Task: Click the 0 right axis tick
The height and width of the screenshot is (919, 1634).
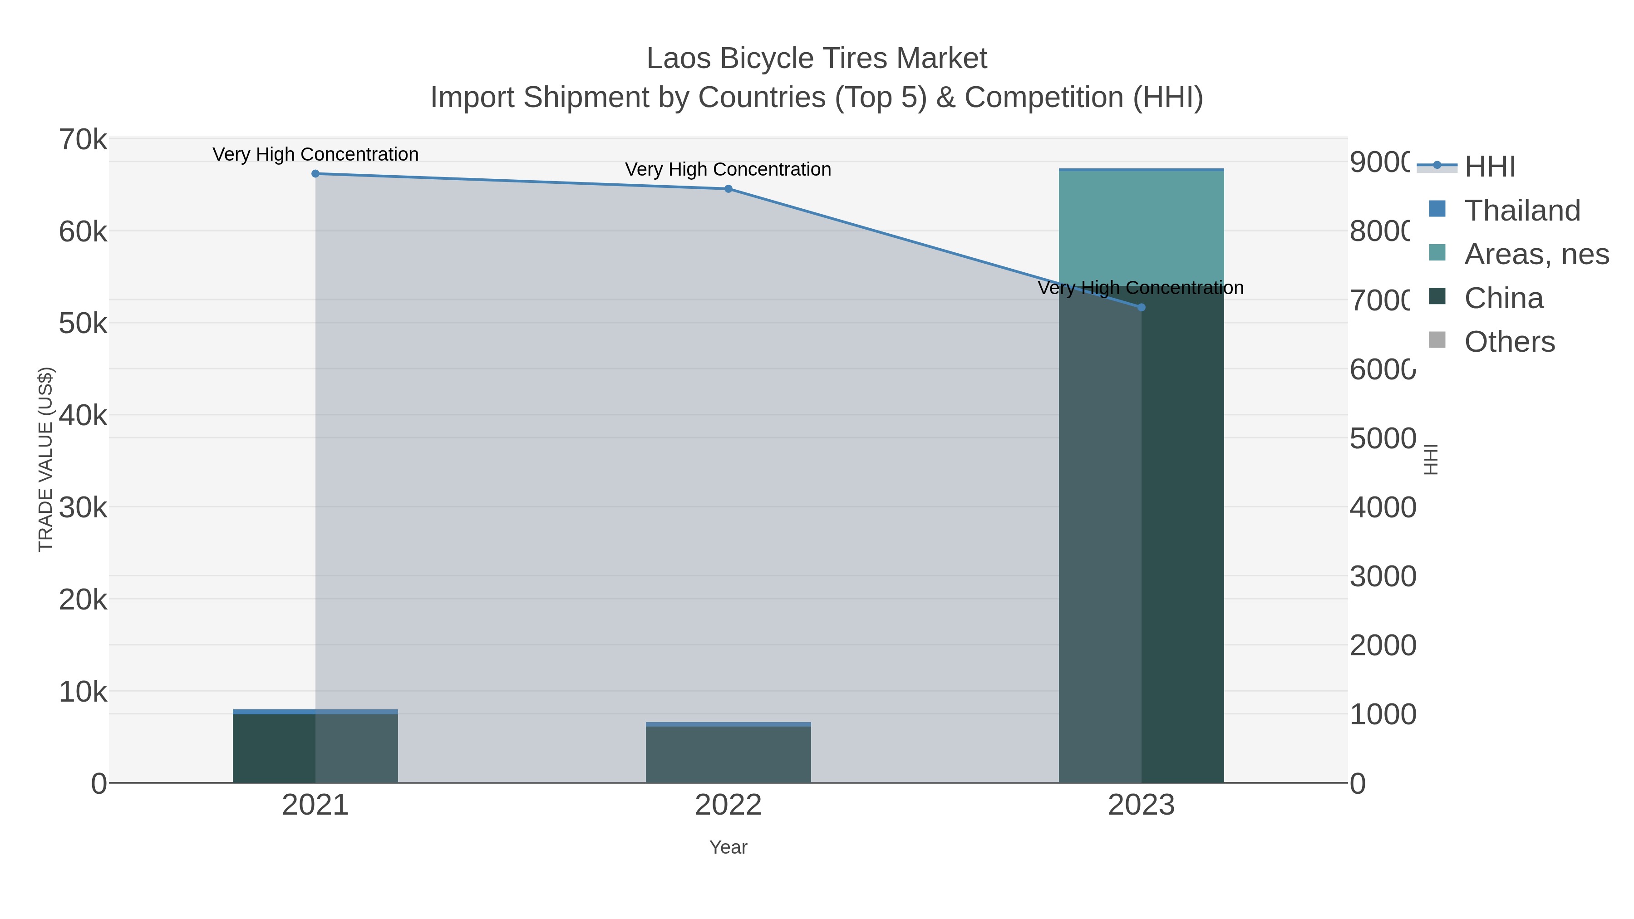Action: pos(1358,784)
